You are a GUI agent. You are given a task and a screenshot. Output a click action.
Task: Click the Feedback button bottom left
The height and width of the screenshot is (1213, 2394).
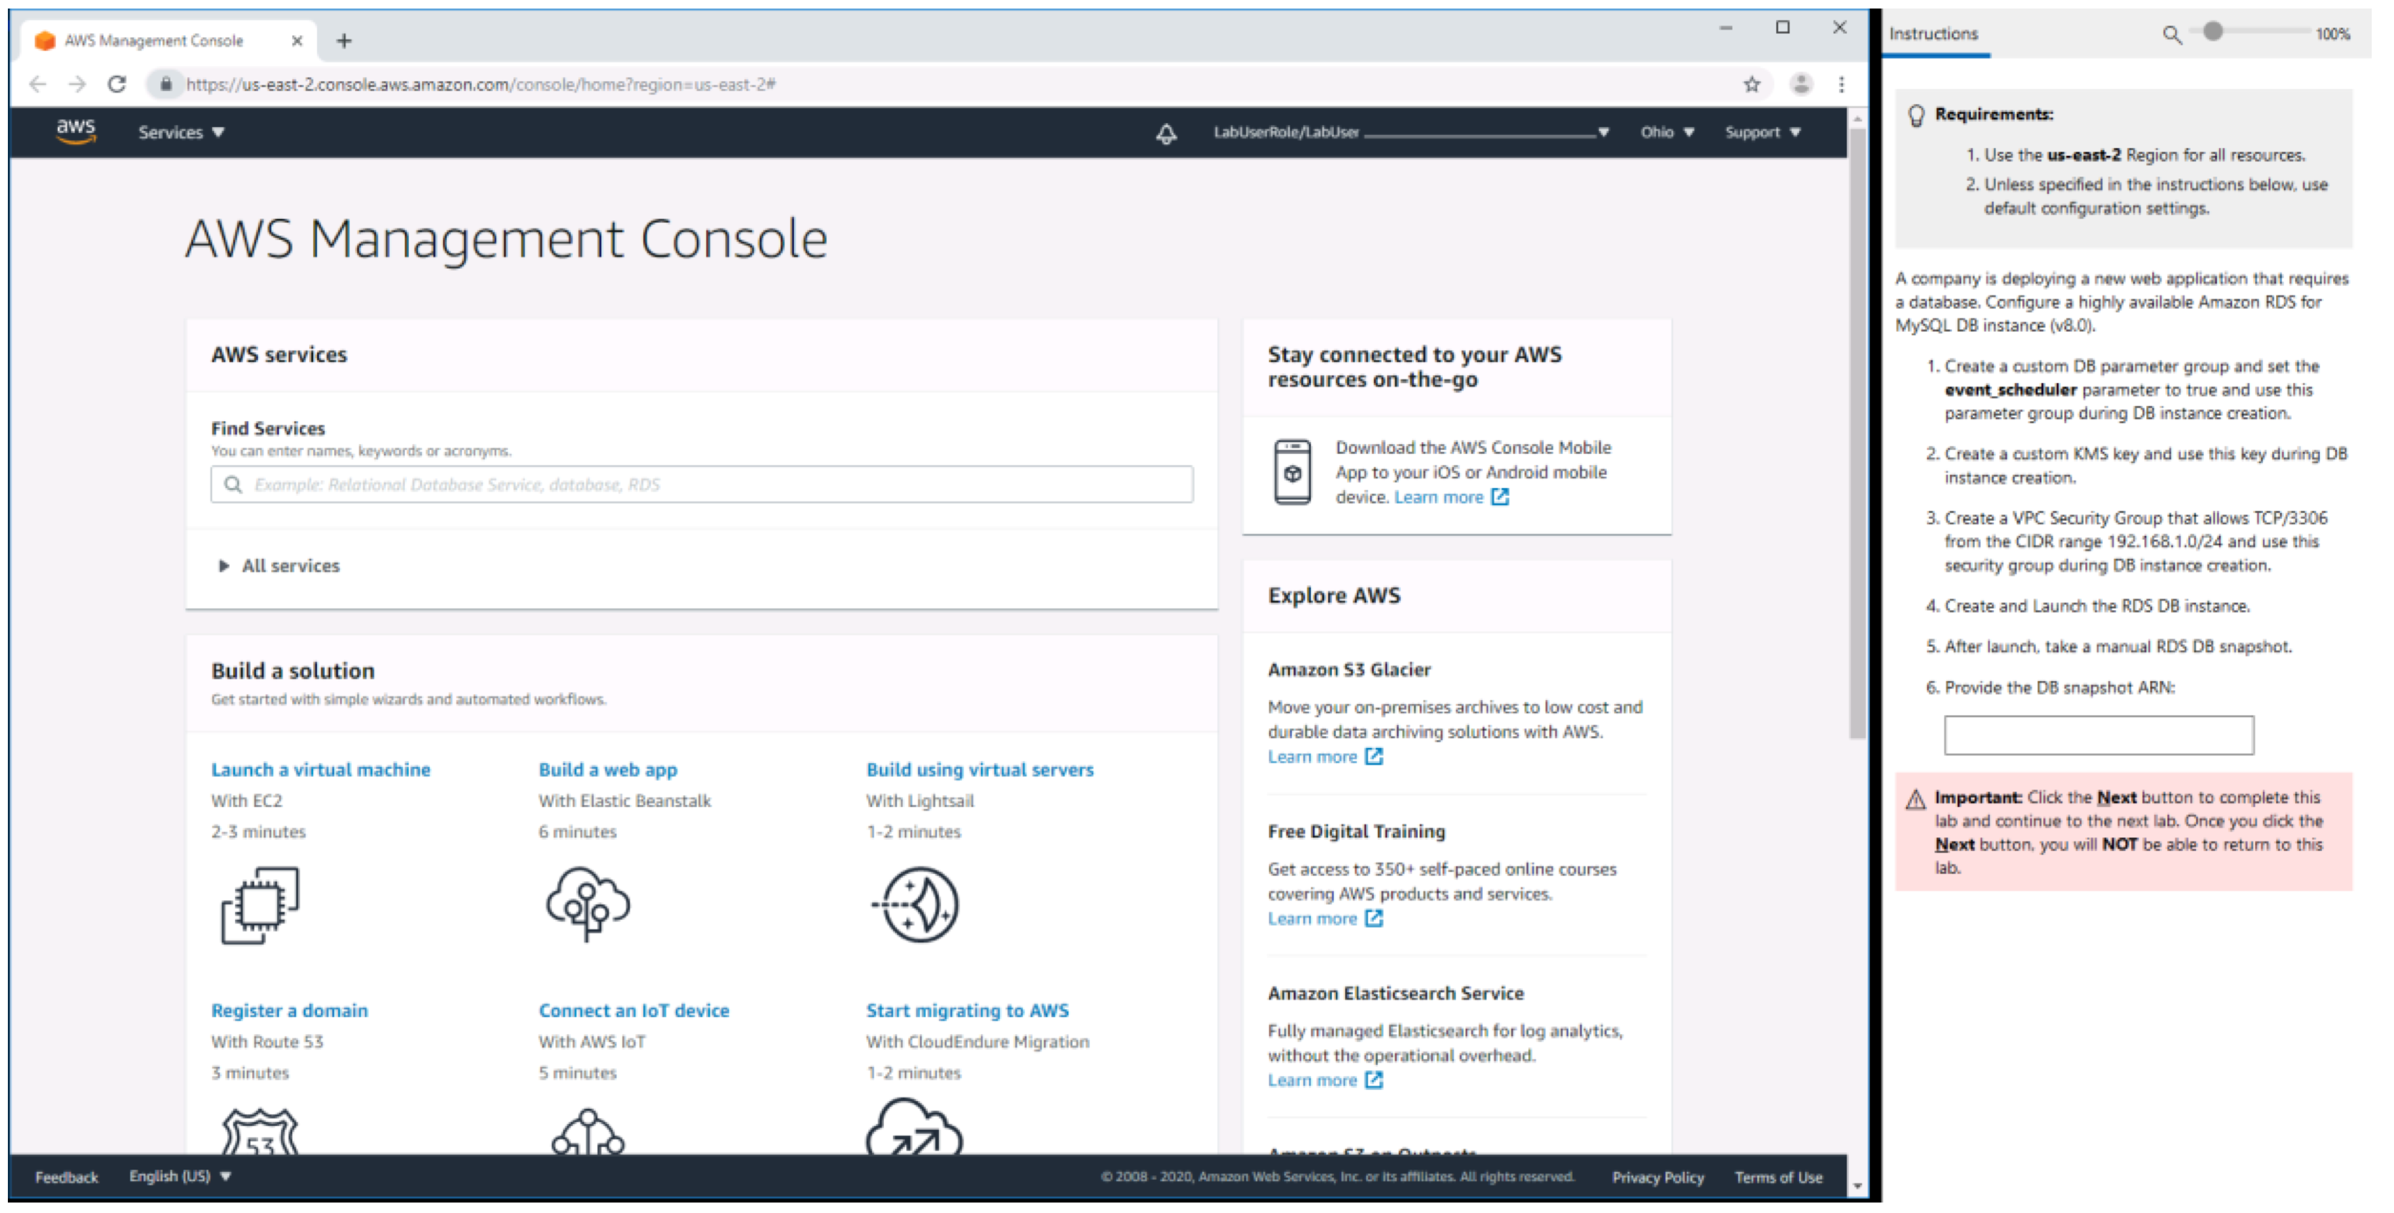tap(57, 1179)
